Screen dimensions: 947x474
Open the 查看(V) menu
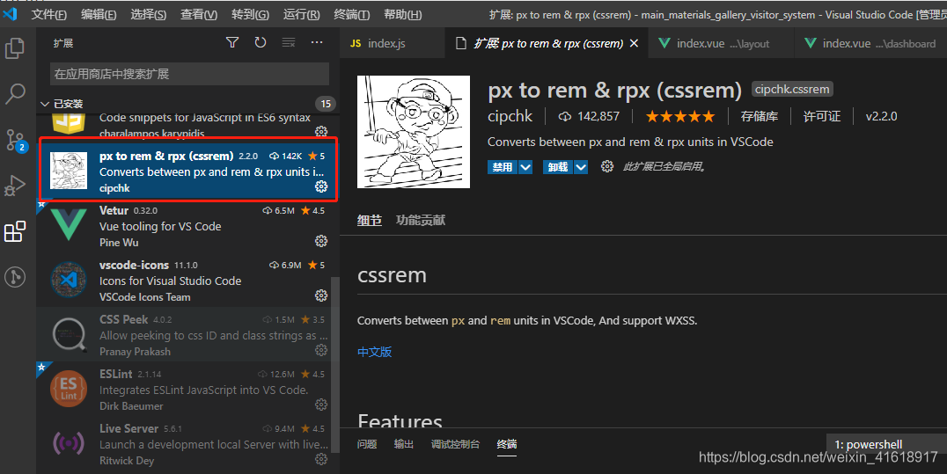click(x=199, y=14)
